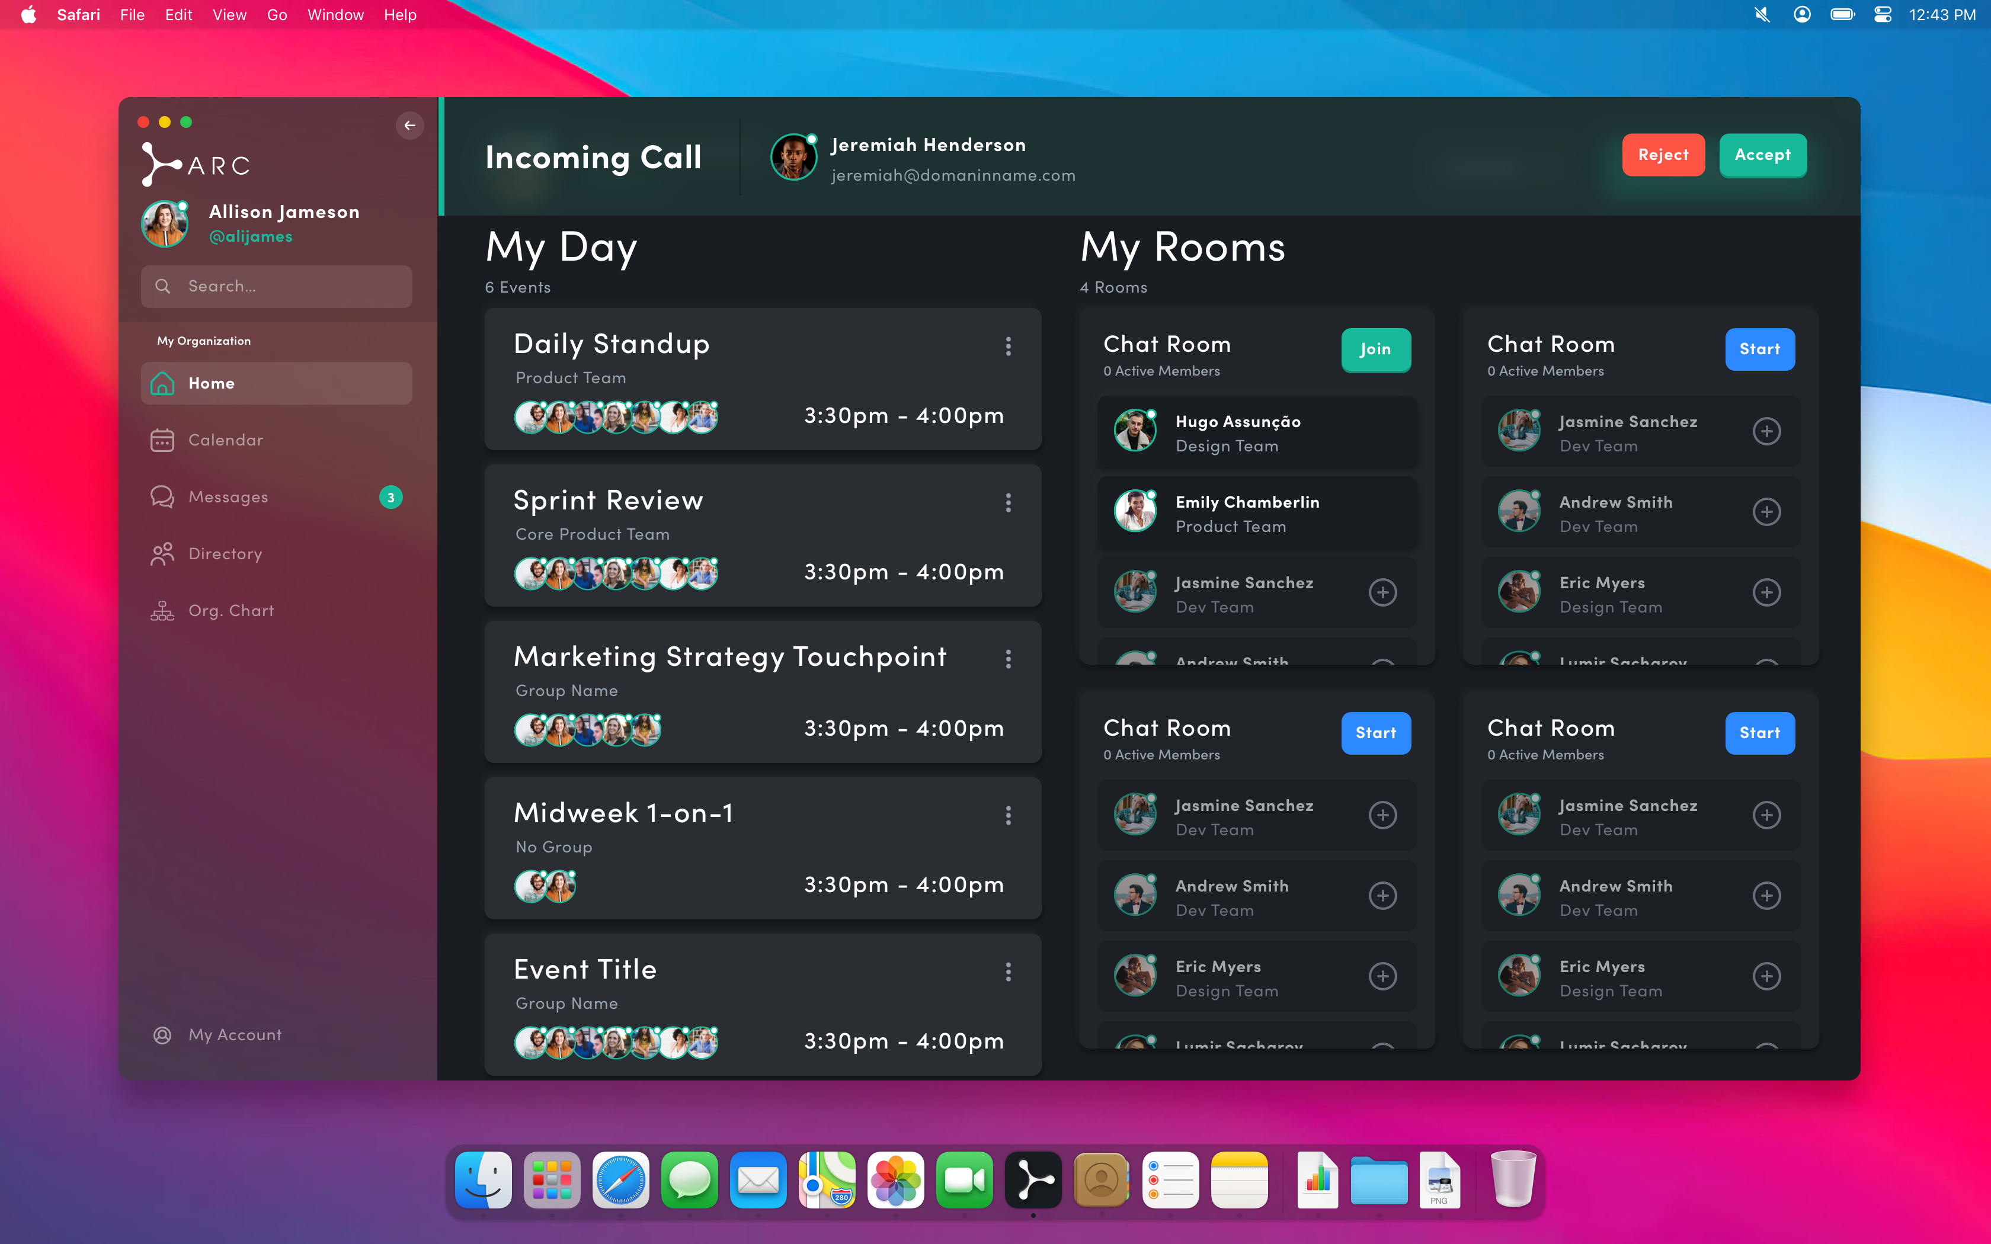The height and width of the screenshot is (1244, 1991).
Task: Open Org. Chart in sidebar
Action: click(231, 611)
